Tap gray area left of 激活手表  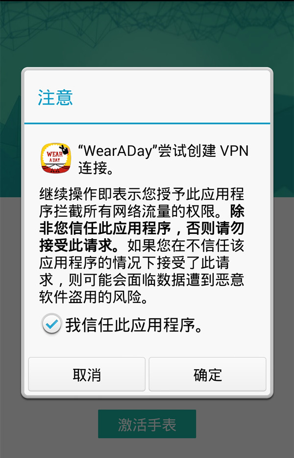[x=49, y=424]
